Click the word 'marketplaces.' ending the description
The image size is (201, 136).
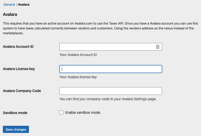point(13,33)
